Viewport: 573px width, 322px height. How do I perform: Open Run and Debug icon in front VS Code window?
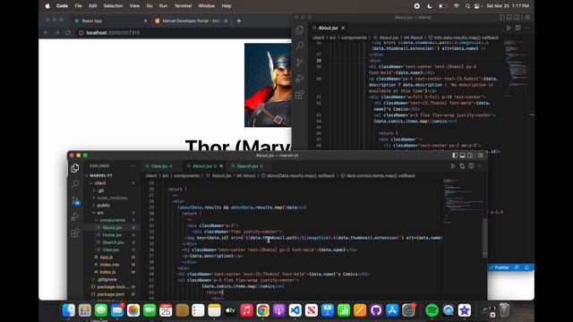pyautogui.click(x=75, y=216)
